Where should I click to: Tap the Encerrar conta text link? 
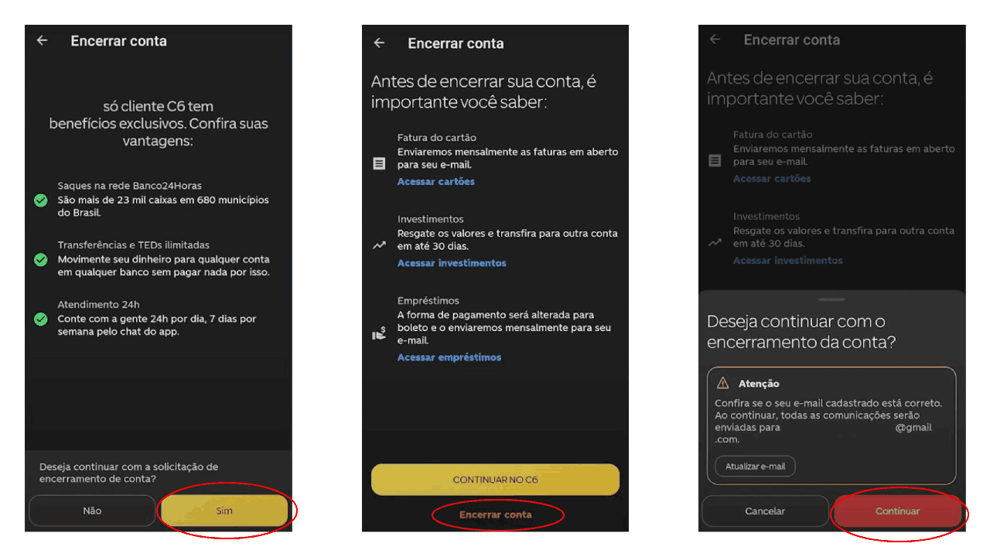(x=496, y=514)
